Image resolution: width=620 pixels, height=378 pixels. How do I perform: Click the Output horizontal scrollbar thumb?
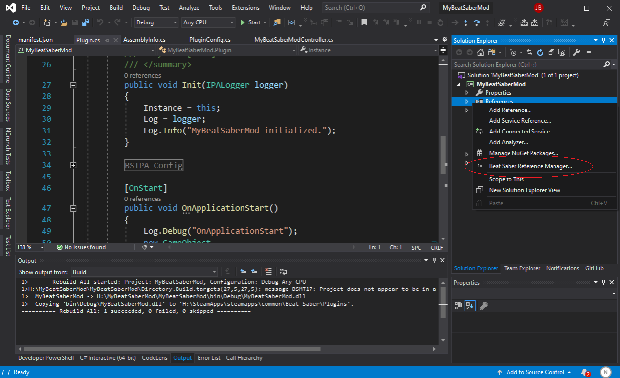[172, 349]
